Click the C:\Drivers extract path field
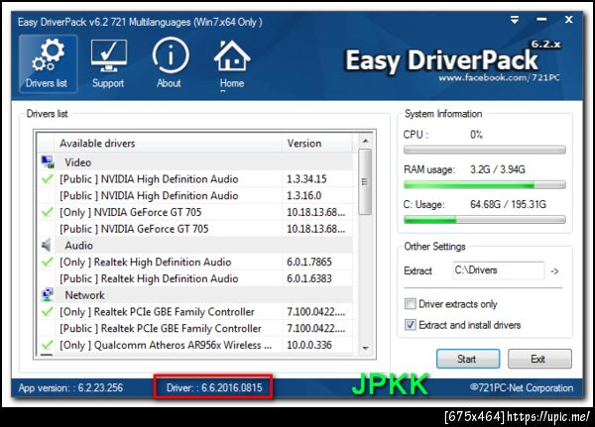Viewport: 595px width, 427px height. click(498, 270)
